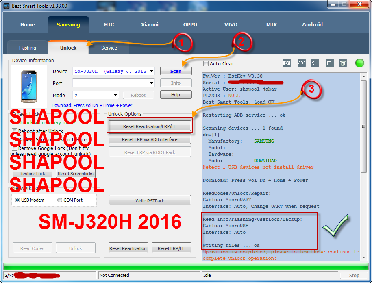
Task: Switch to the Android tab
Action: click(312, 24)
